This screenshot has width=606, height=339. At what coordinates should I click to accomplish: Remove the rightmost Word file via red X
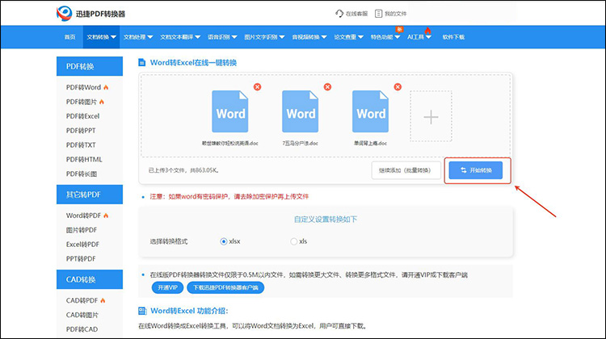coord(398,87)
